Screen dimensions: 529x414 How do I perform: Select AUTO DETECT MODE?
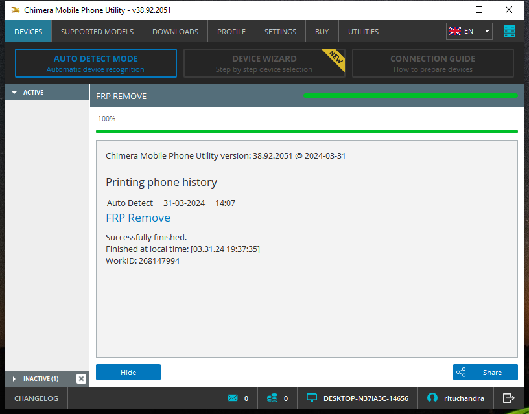point(96,63)
